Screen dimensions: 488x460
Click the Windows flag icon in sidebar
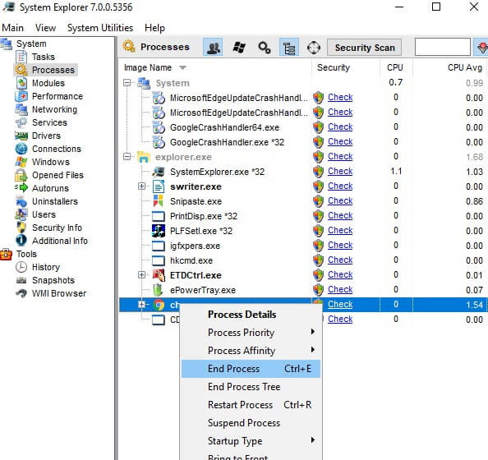point(21,162)
